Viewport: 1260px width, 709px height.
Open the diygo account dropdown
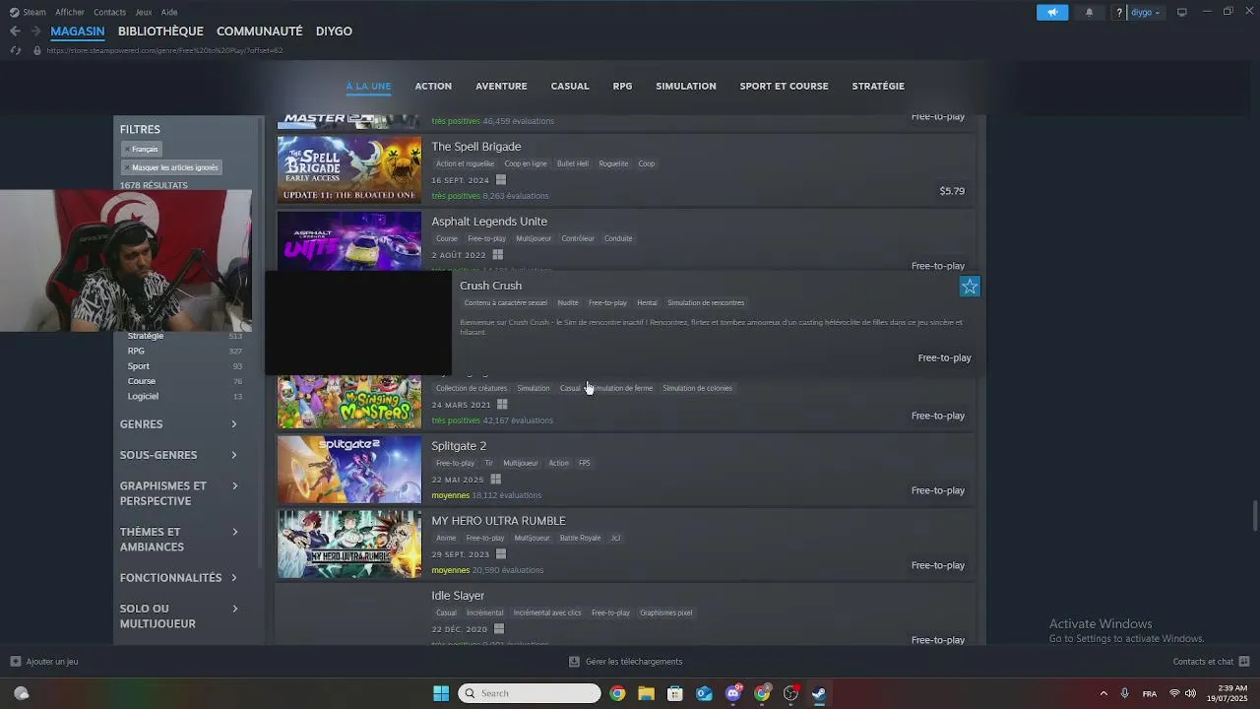coord(1146,12)
